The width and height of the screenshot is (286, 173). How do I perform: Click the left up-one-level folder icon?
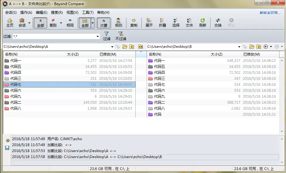coord(132,47)
